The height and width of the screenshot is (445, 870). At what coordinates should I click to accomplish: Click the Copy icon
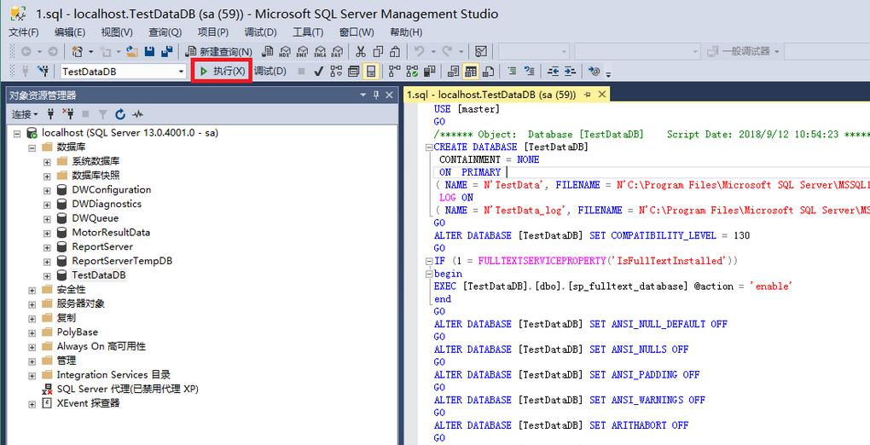point(379,52)
